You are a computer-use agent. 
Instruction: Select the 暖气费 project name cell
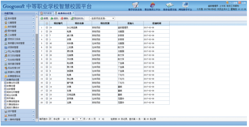[79, 83]
